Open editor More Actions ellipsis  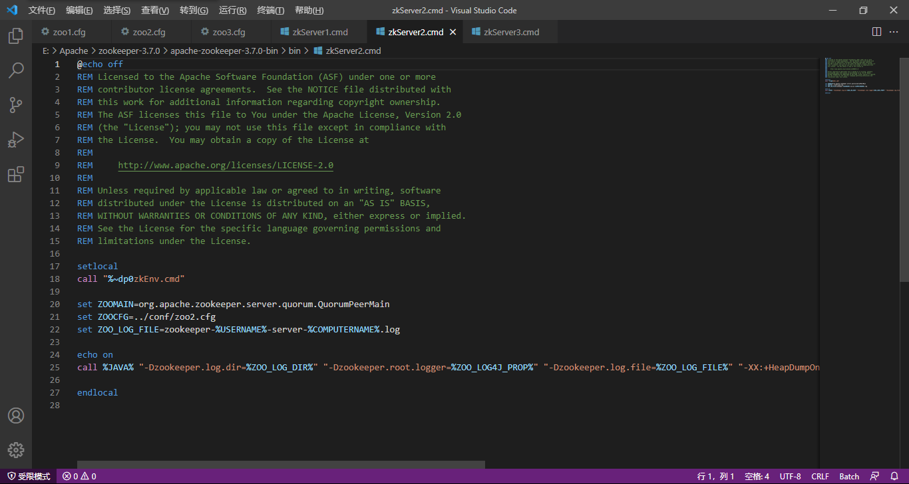894,32
